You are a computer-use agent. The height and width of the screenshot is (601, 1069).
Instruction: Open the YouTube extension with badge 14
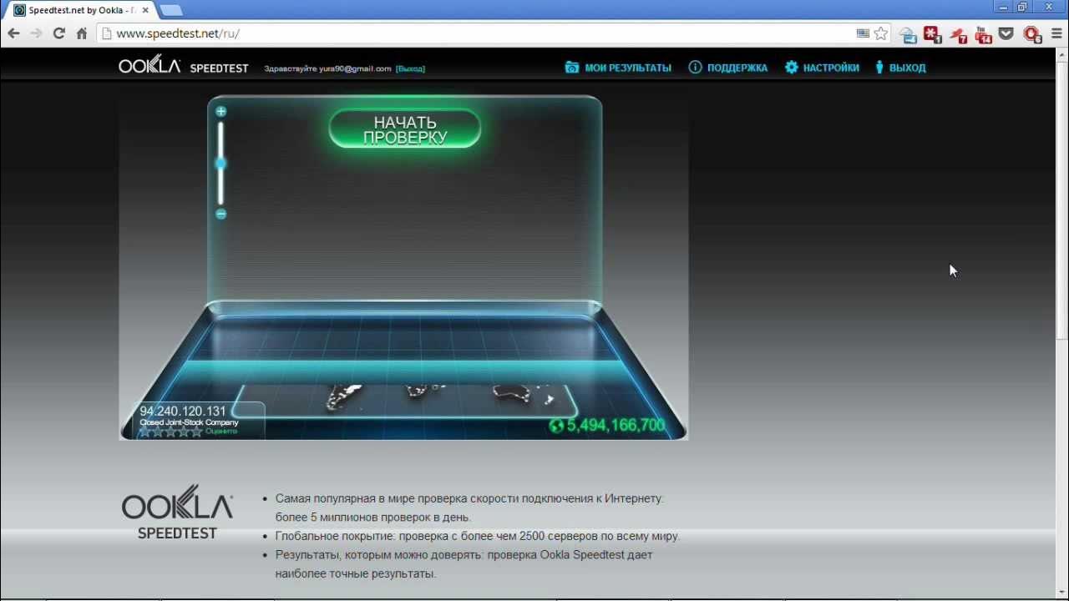click(x=983, y=34)
